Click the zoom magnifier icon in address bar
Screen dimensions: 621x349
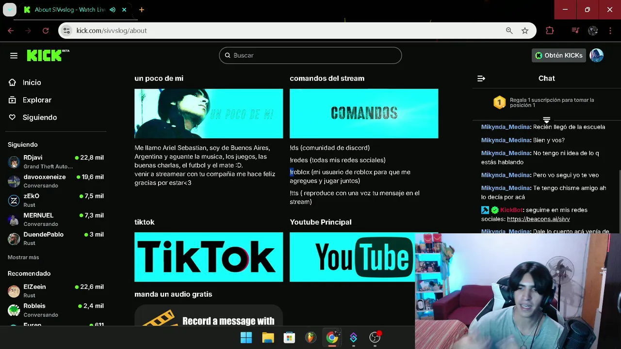(509, 31)
